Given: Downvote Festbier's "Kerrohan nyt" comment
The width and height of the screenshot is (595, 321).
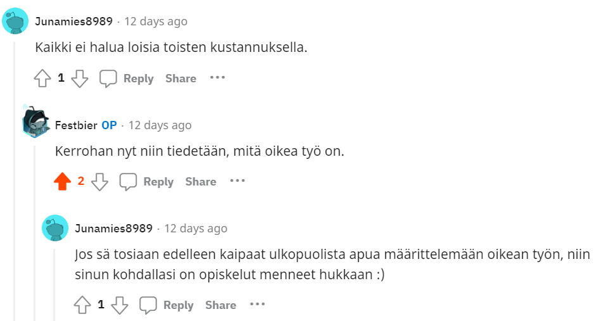Looking at the screenshot, I should coord(99,182).
